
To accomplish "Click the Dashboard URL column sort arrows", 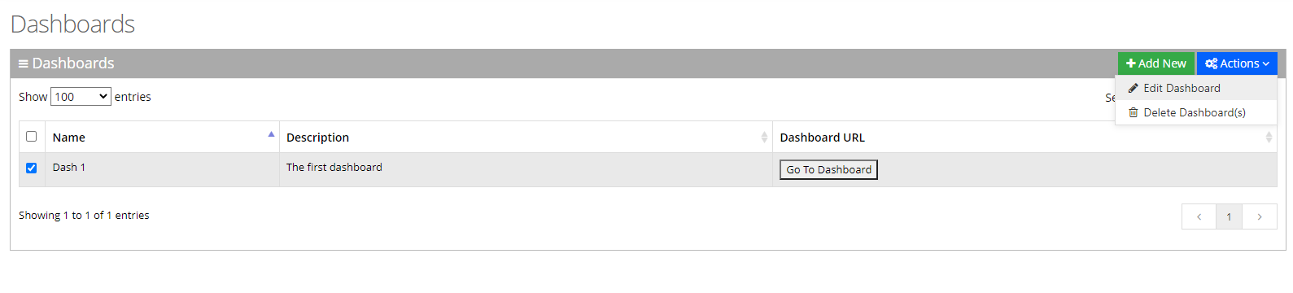I will click(x=1269, y=138).
